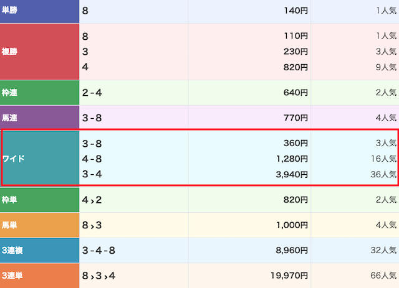The width and height of the screenshot is (399, 288).
Task: Click the 640円 payout in 枠連 row
Action: coord(296,93)
